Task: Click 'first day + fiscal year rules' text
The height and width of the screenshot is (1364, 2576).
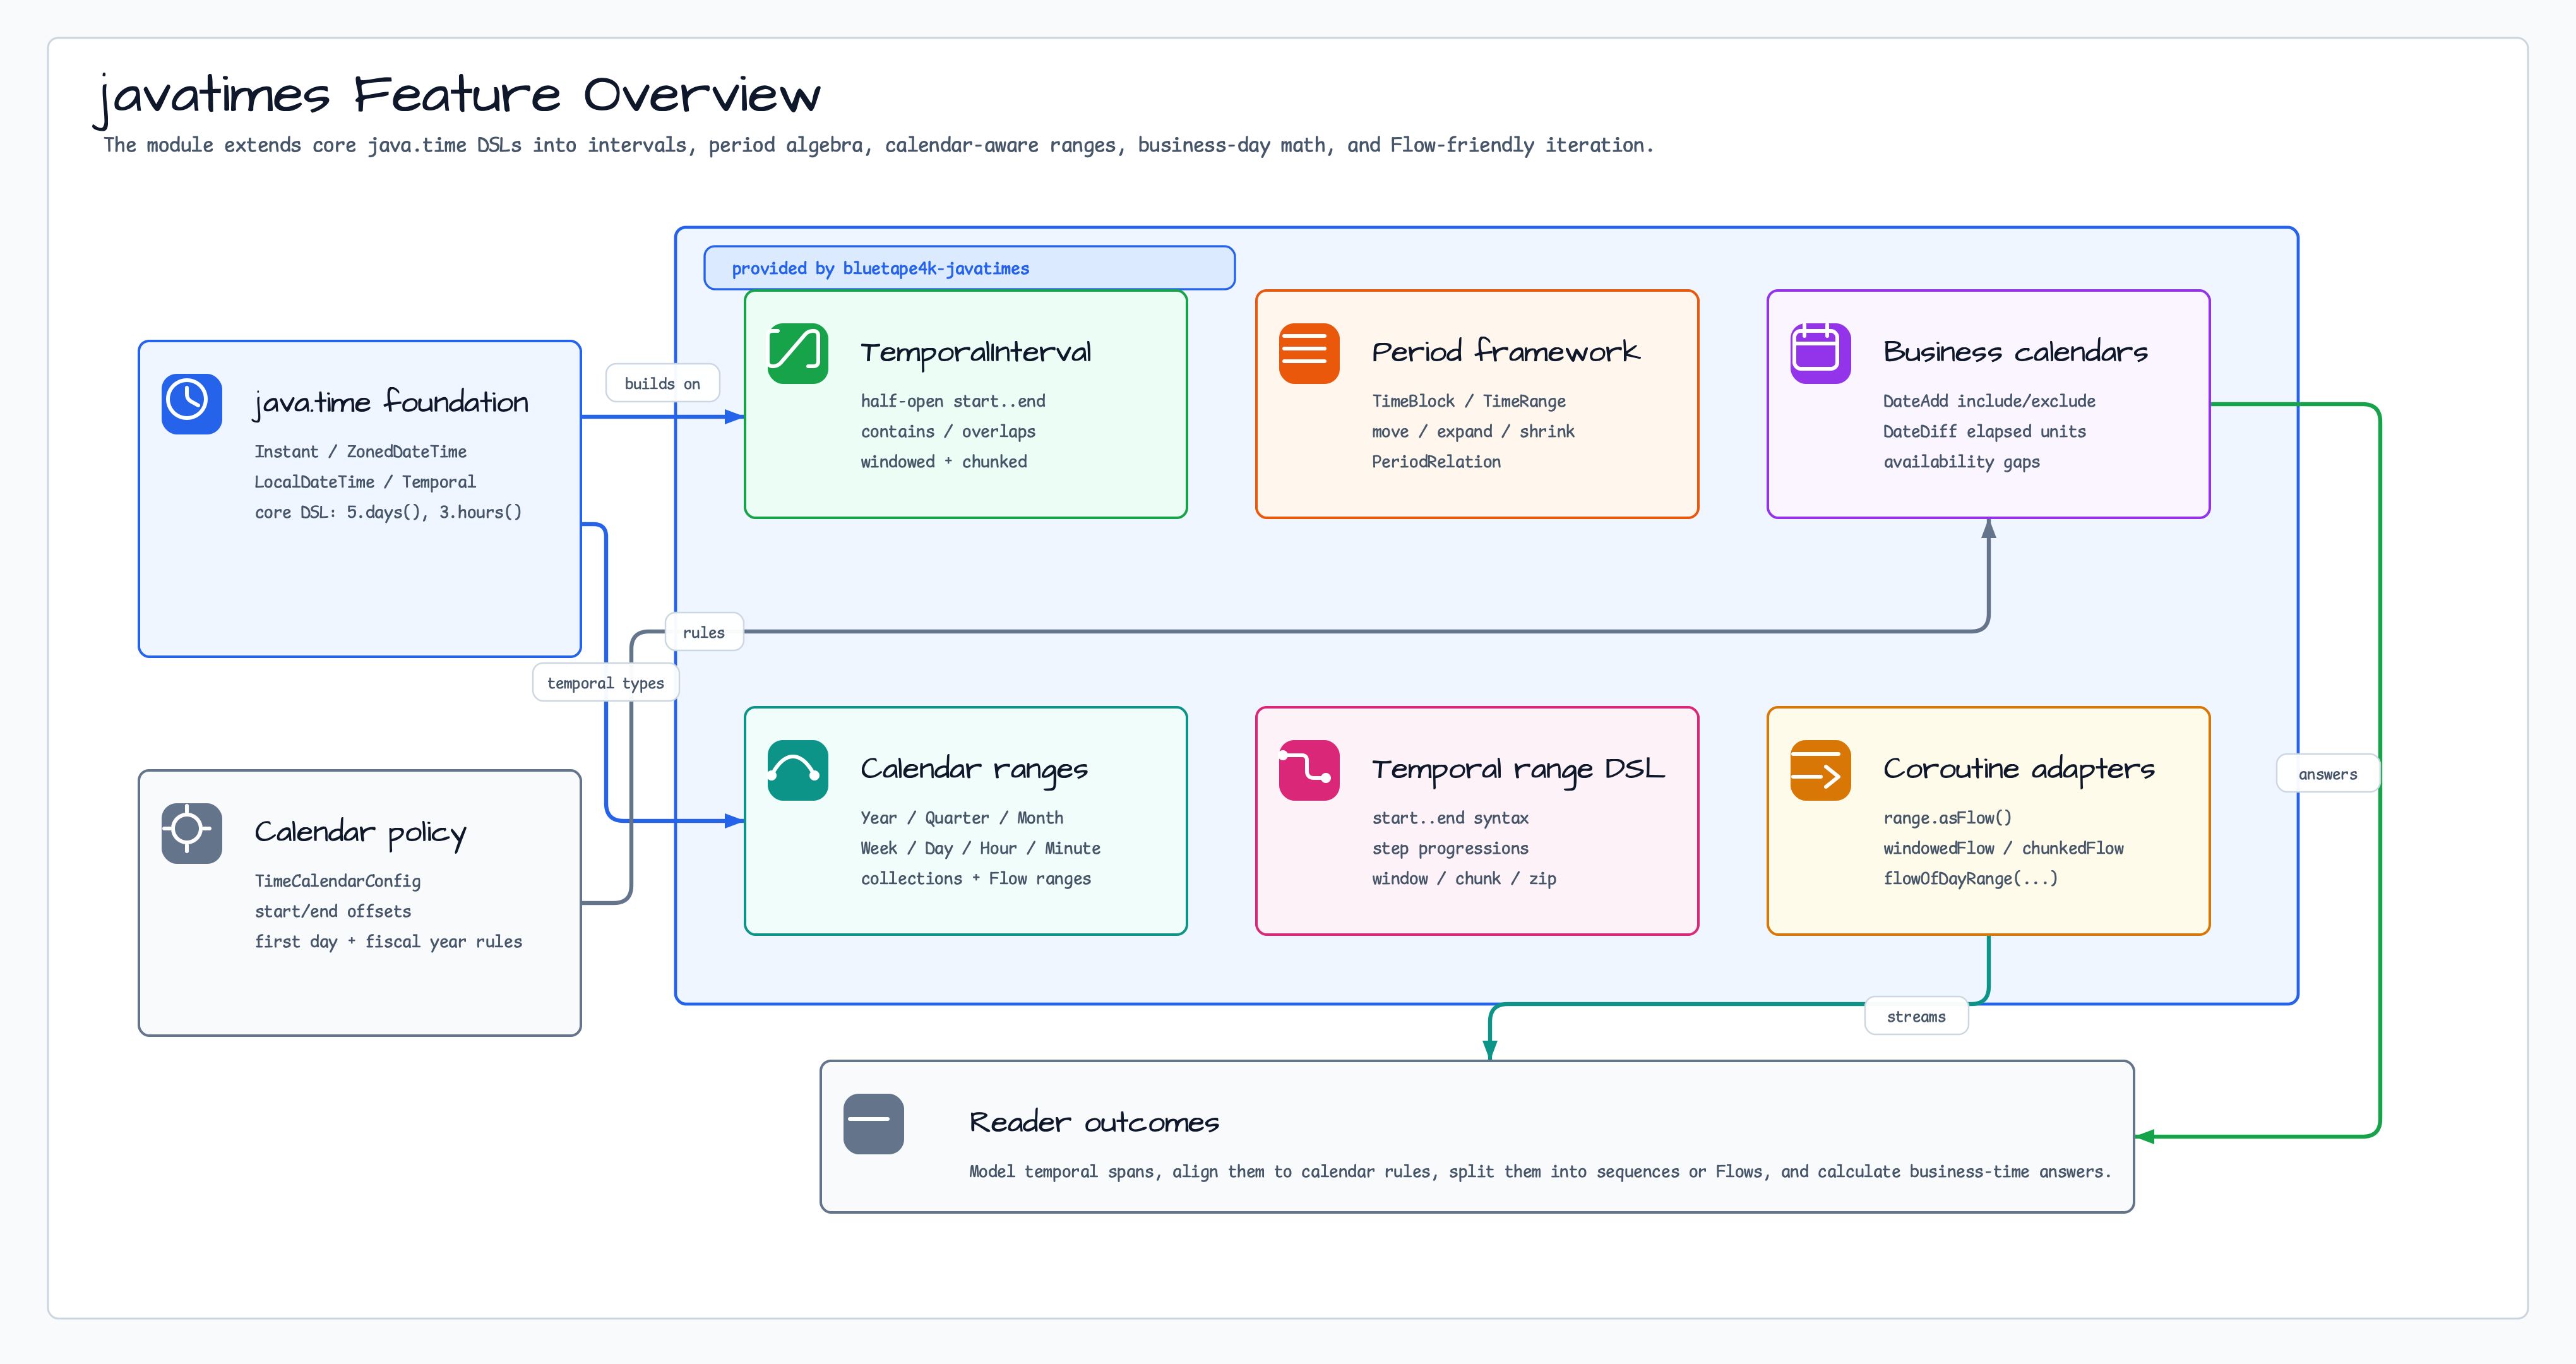Action: (x=388, y=941)
